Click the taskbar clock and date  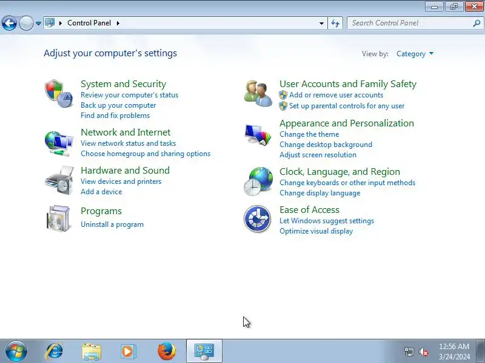(x=454, y=352)
